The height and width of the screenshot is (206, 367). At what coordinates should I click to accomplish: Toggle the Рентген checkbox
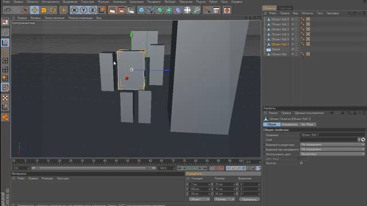[x=301, y=163]
